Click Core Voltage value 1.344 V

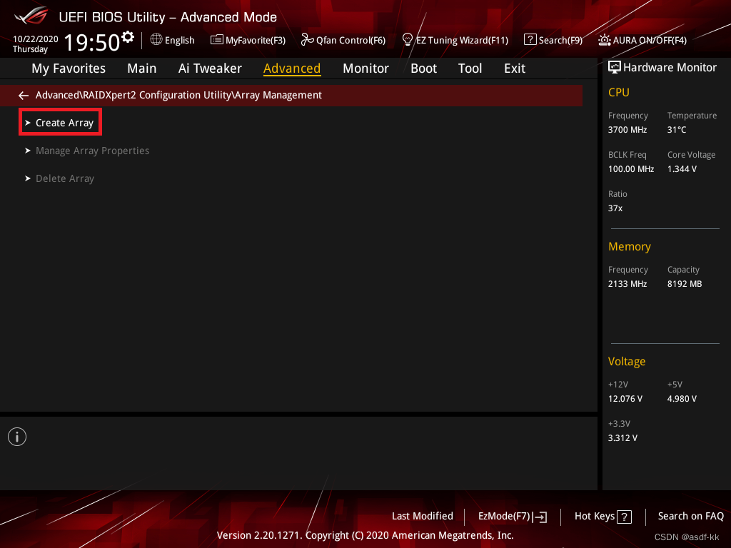coord(682,169)
